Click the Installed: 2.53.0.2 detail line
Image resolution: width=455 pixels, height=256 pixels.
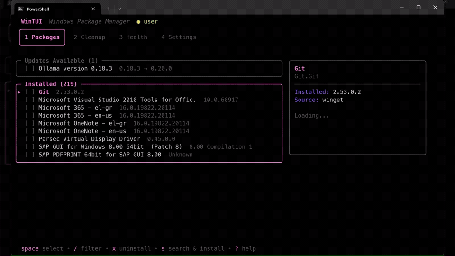point(328,92)
